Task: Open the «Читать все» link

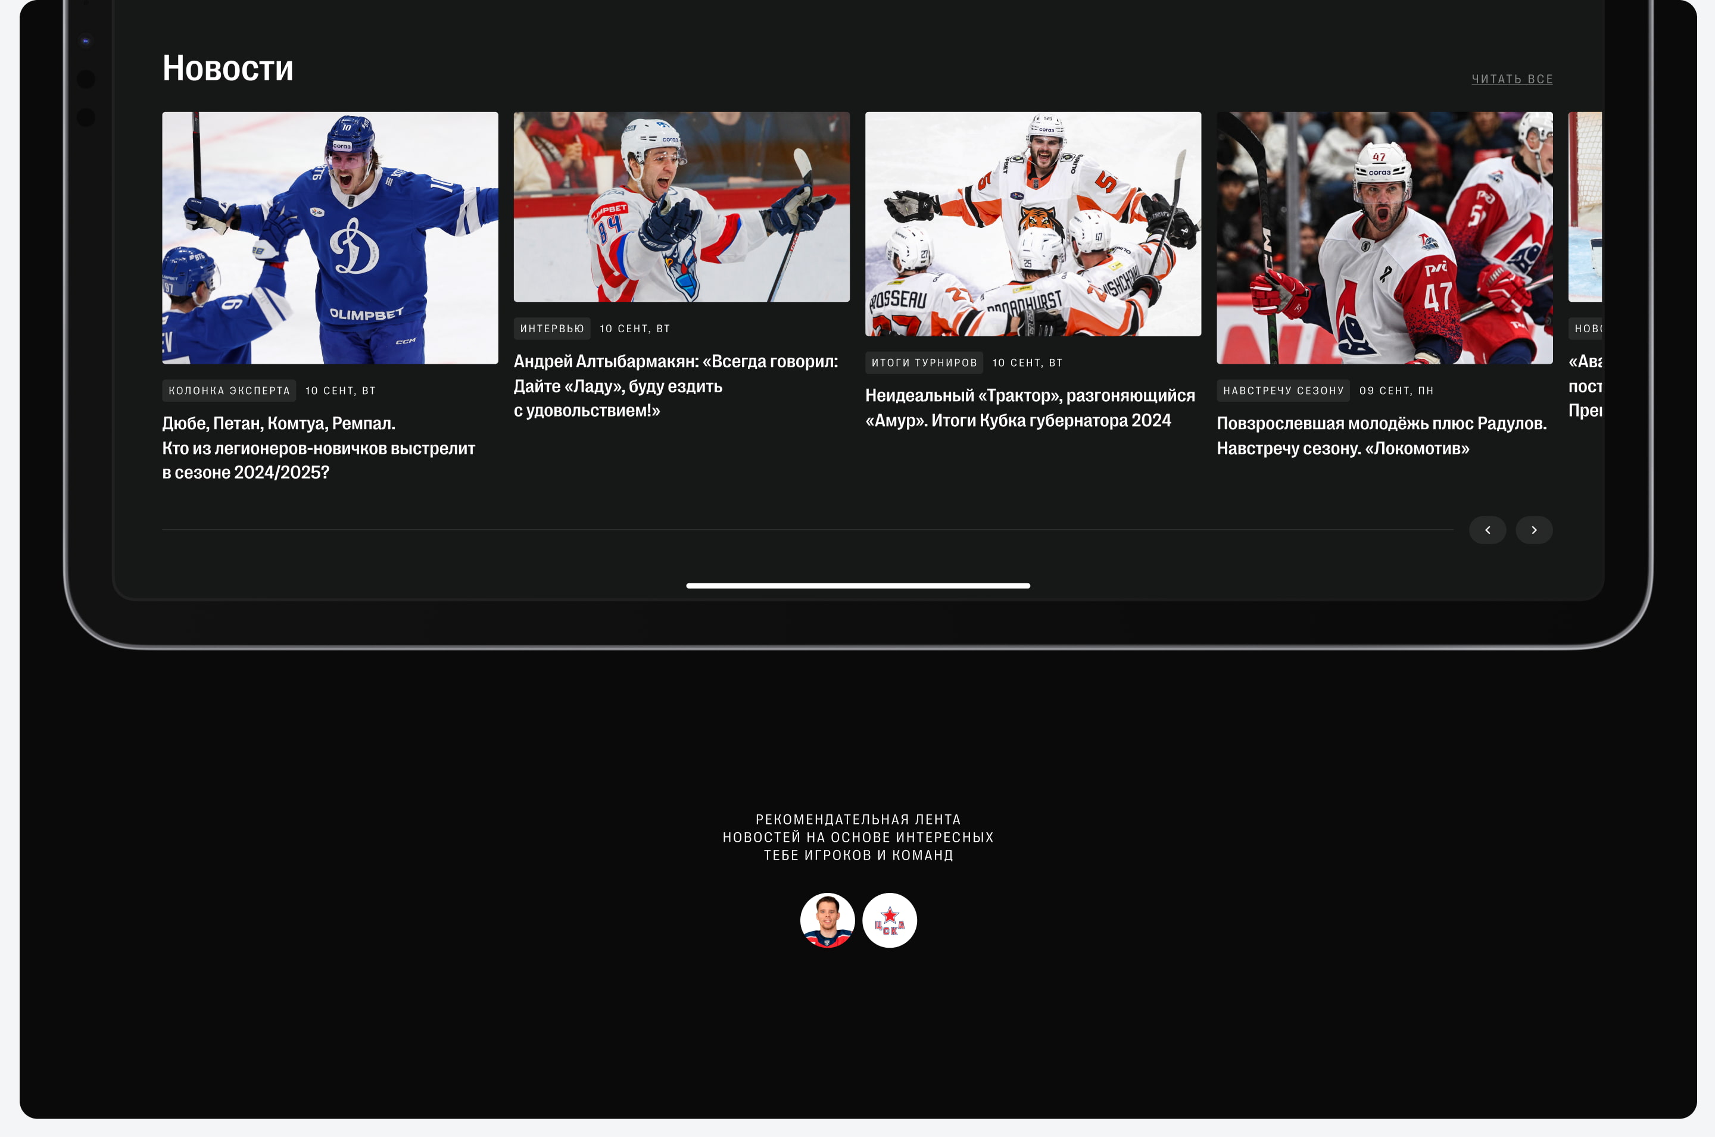Action: pos(1511,79)
